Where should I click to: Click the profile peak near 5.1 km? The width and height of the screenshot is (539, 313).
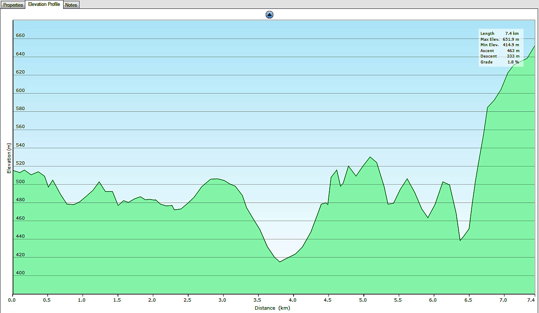pyautogui.click(x=370, y=157)
